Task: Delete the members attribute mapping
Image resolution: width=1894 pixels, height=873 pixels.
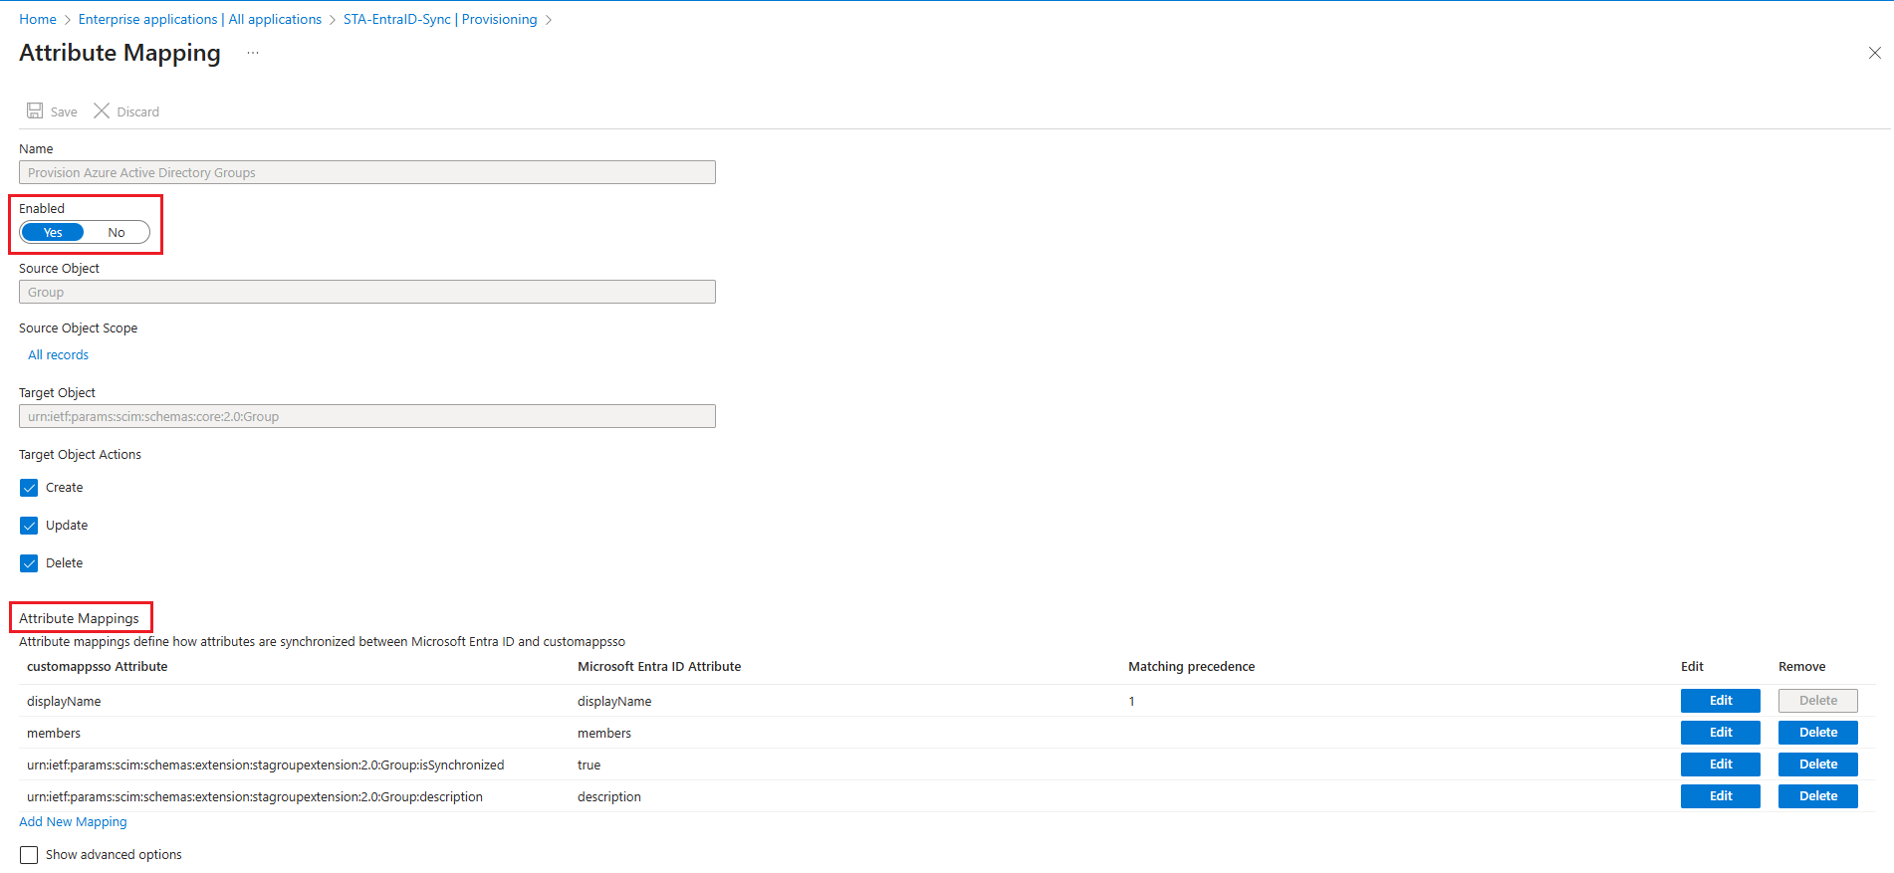Action: [x=1817, y=733]
